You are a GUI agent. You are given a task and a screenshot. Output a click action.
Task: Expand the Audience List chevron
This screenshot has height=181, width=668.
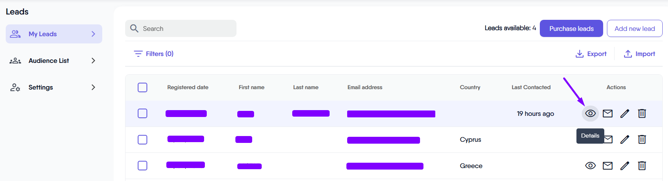(93, 61)
